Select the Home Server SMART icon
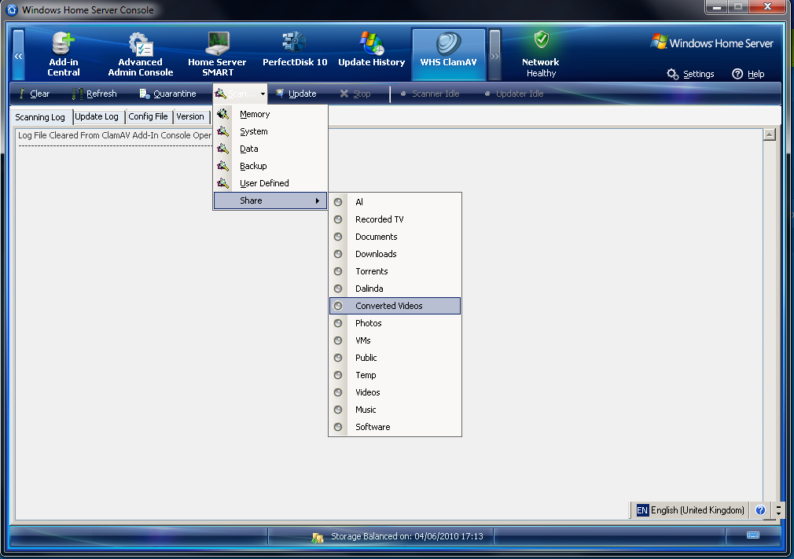The height and width of the screenshot is (559, 794). (x=217, y=43)
